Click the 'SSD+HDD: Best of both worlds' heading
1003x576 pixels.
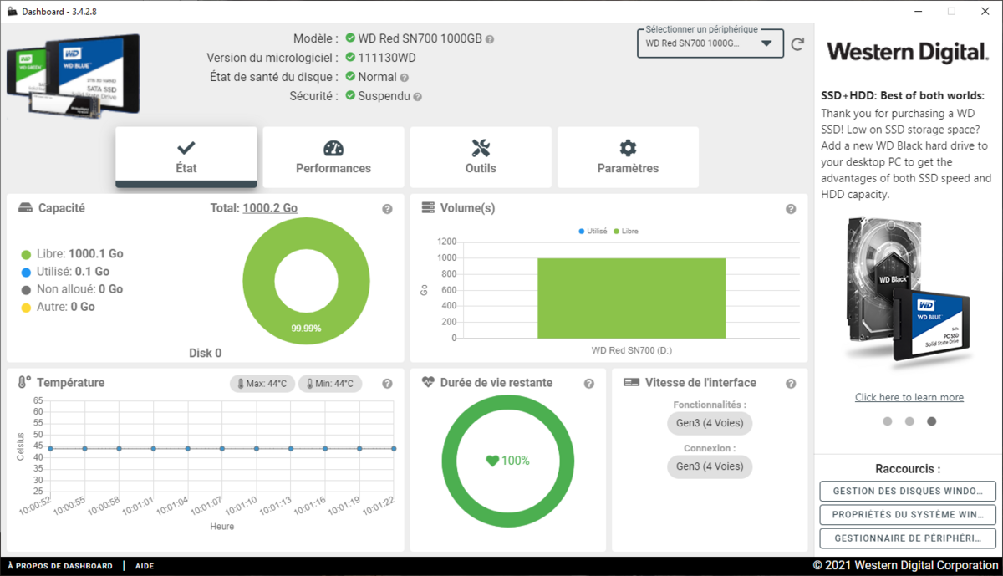[x=903, y=95]
